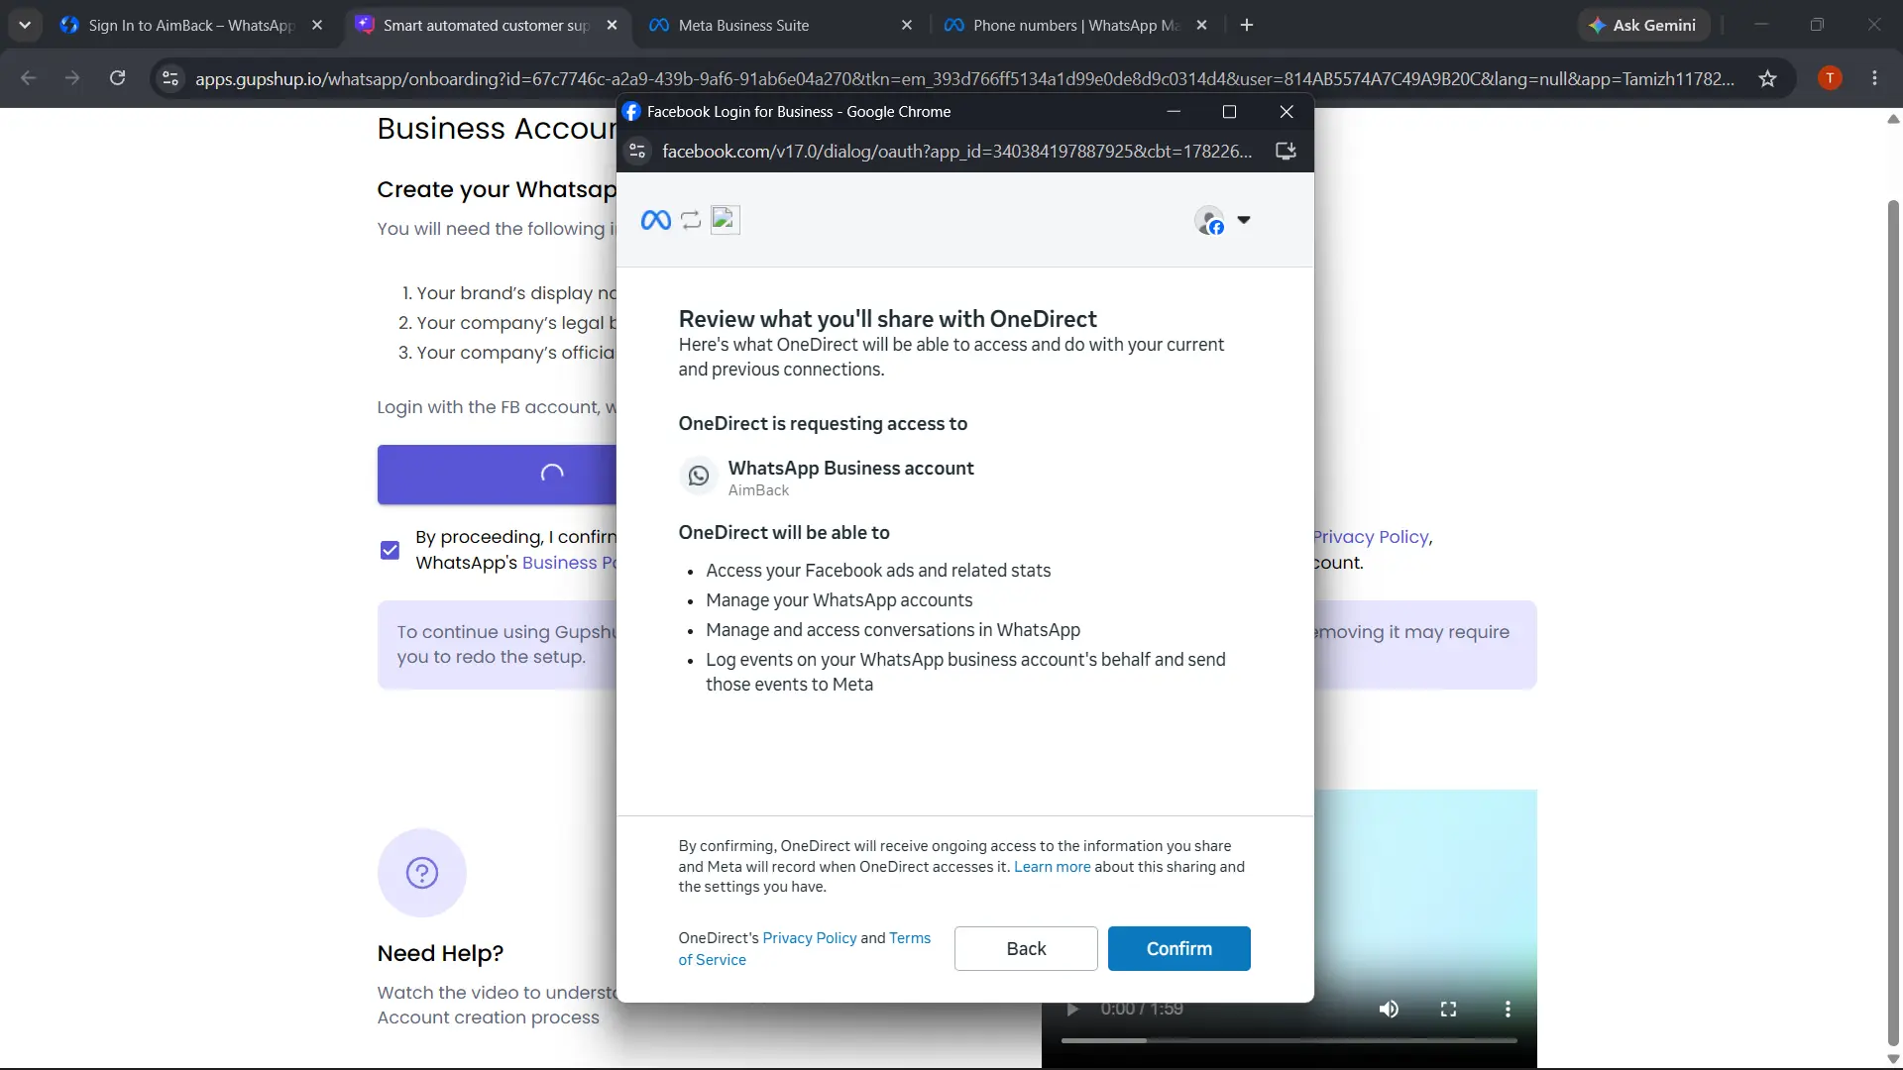Click the install/cast icon in popup address bar
1903x1070 pixels.
(x=1286, y=152)
